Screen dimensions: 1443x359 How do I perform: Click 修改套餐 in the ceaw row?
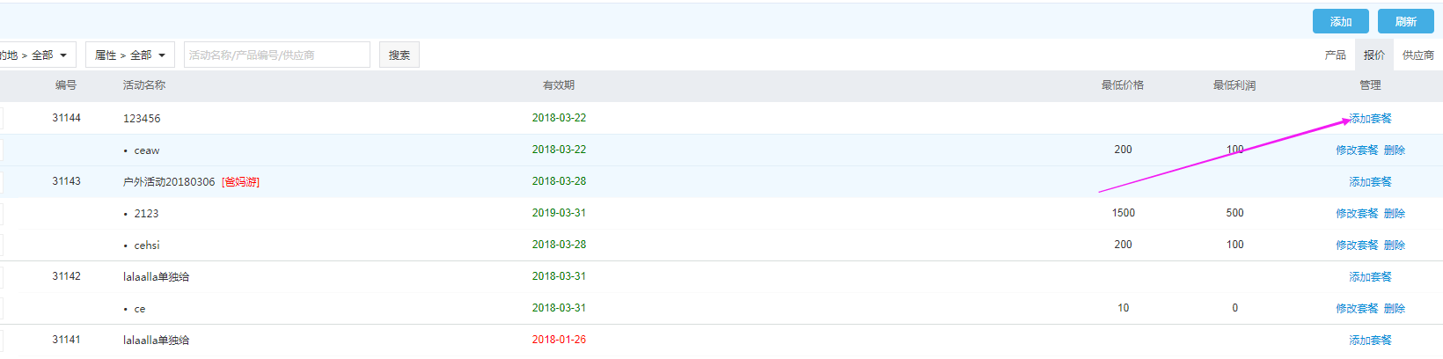[x=1357, y=150]
